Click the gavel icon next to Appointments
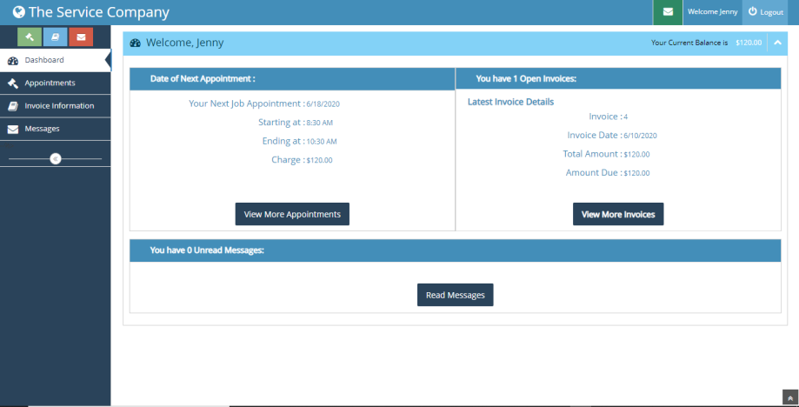The height and width of the screenshot is (407, 799). [13, 83]
